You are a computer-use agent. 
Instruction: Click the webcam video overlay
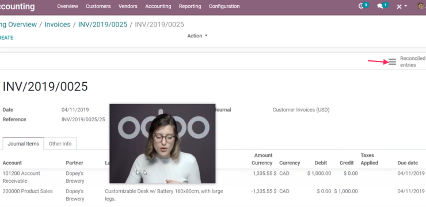pyautogui.click(x=162, y=144)
